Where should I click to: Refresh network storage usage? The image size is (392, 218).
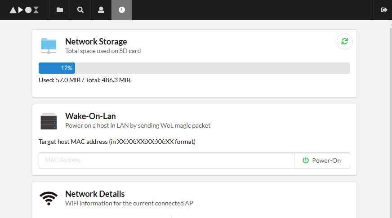[344, 41]
